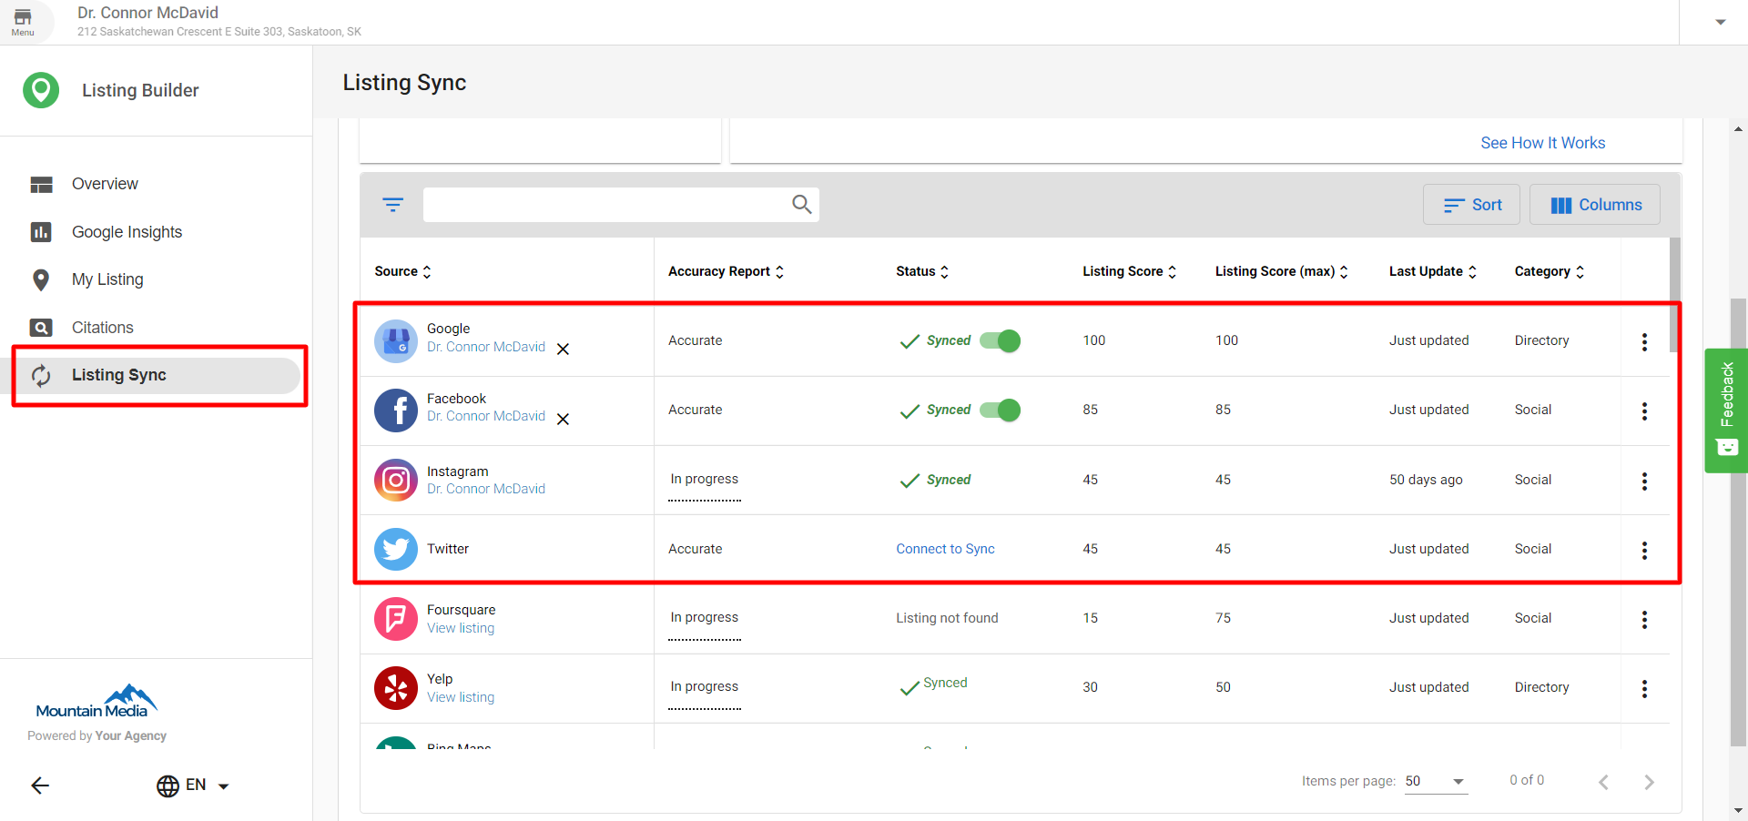The width and height of the screenshot is (1748, 821).
Task: Click the Listing Builder green pin logo
Action: (41, 90)
